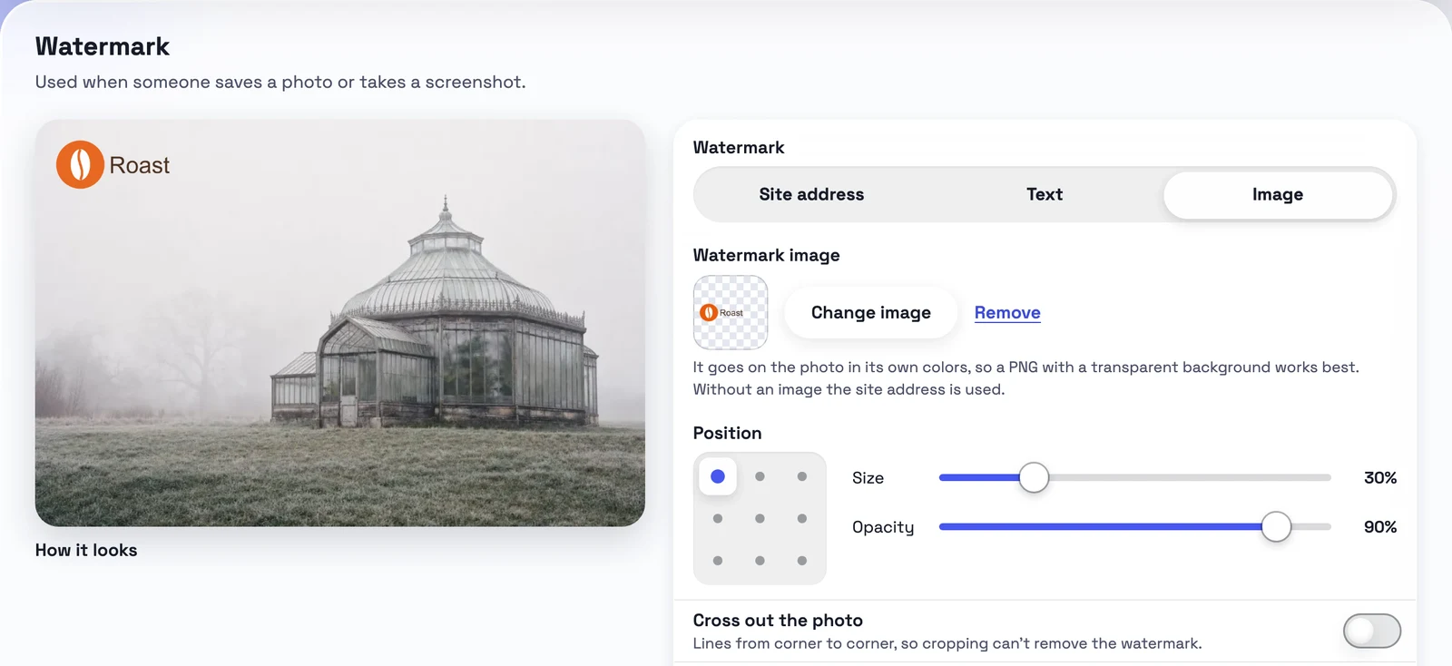Select bottom-right watermark position
The image size is (1452, 666).
pos(802,561)
